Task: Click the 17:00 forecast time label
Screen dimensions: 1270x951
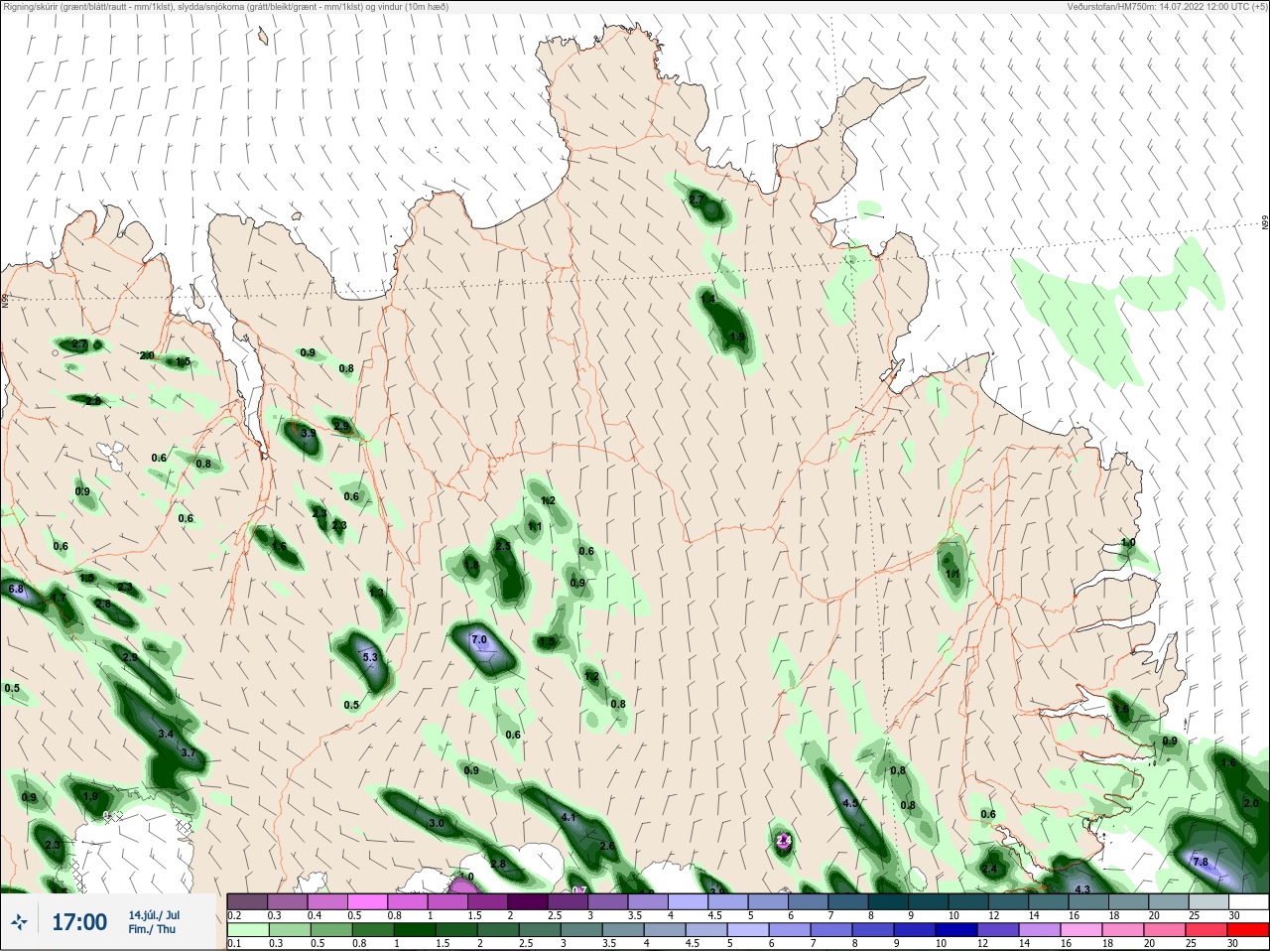Action: tap(79, 922)
